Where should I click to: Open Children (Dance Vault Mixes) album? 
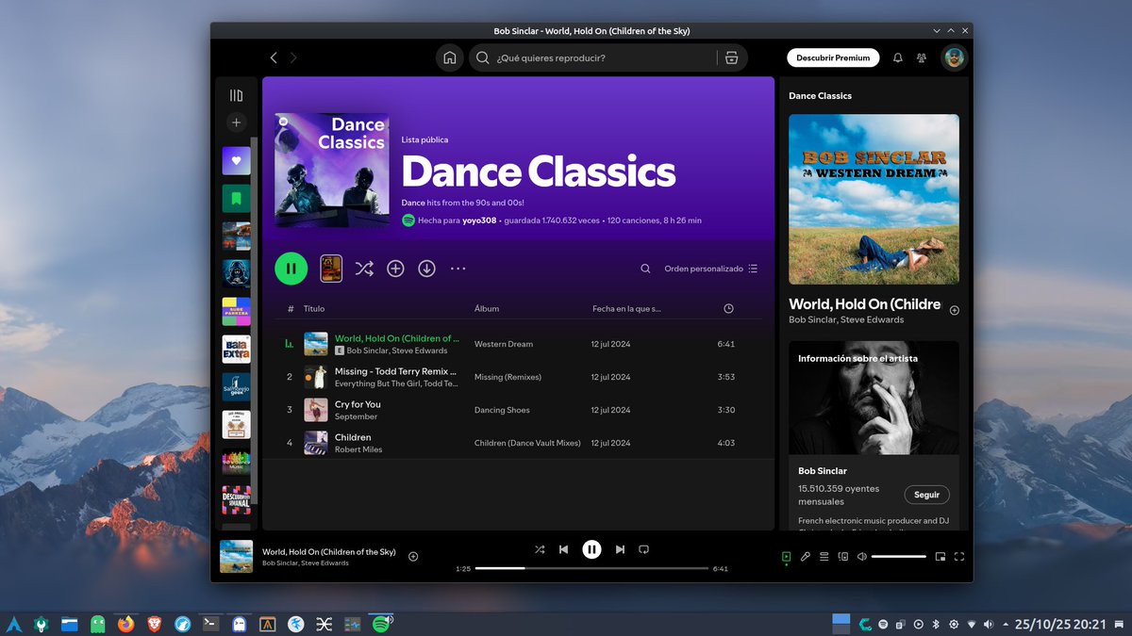(527, 443)
